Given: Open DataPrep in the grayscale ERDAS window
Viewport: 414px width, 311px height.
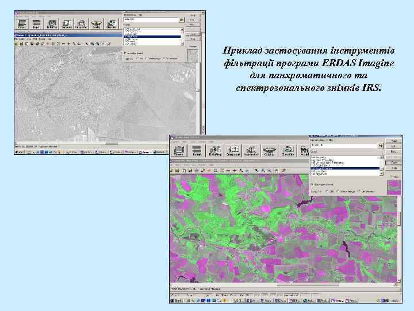Looking at the screenshot, I should [x=52, y=24].
